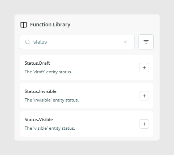Select the Status.Visible result card
174x155 pixels.
click(87, 124)
